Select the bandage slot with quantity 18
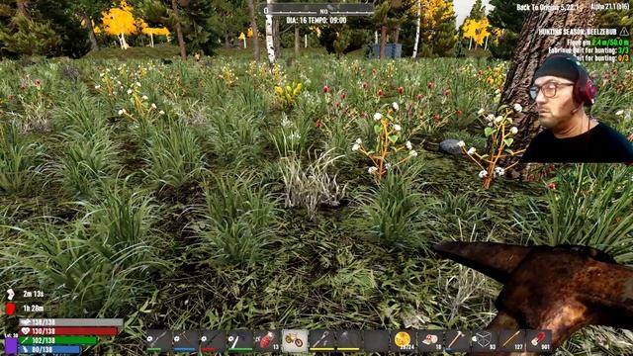Image resolution: width=633 pixels, height=356 pixels. click(430, 340)
